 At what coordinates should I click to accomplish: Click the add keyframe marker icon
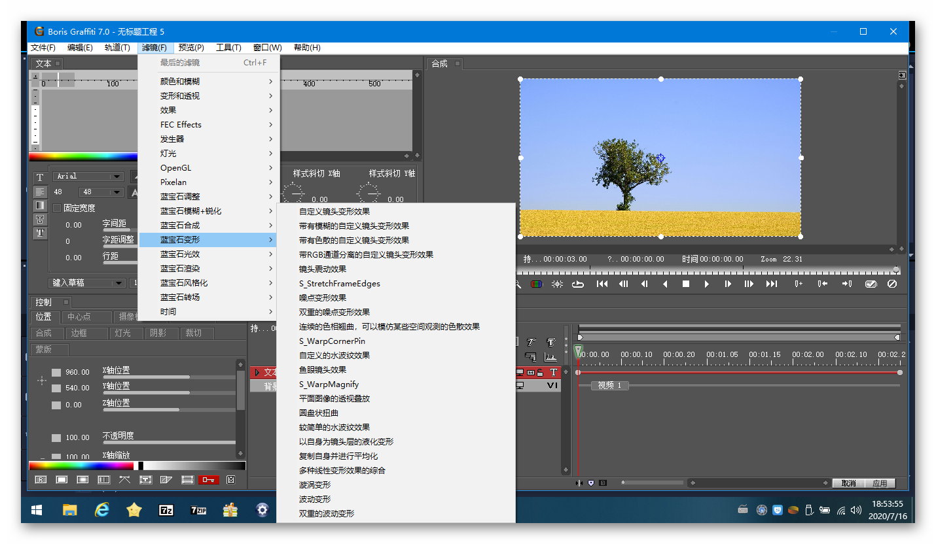(x=799, y=284)
